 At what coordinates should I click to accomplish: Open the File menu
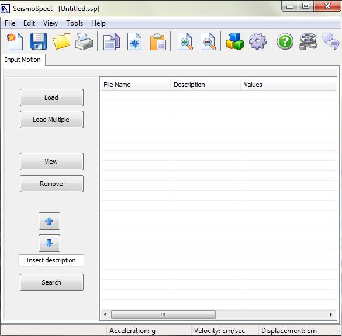coord(10,23)
